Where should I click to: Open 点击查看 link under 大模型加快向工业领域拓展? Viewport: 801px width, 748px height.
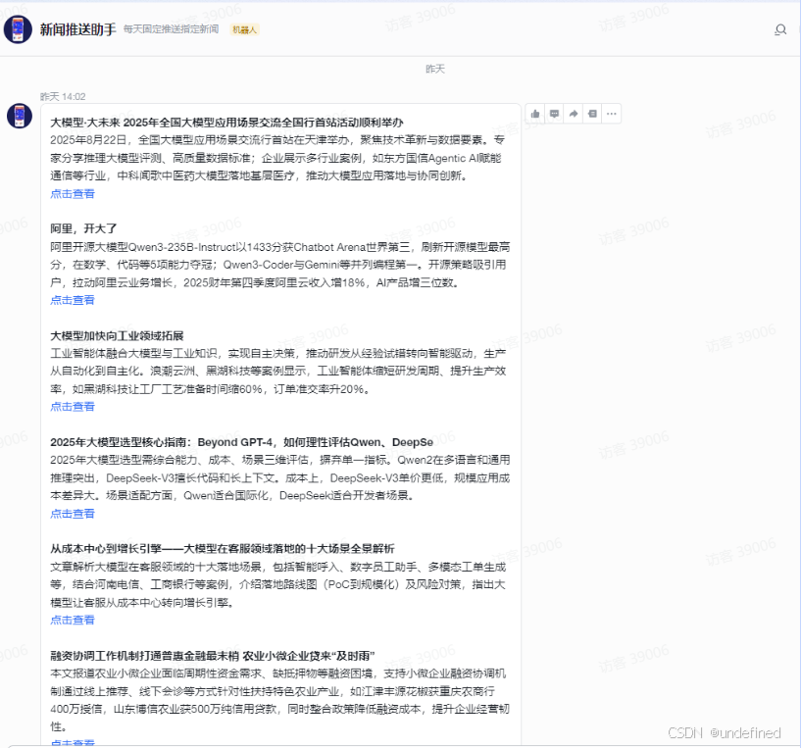coord(73,407)
